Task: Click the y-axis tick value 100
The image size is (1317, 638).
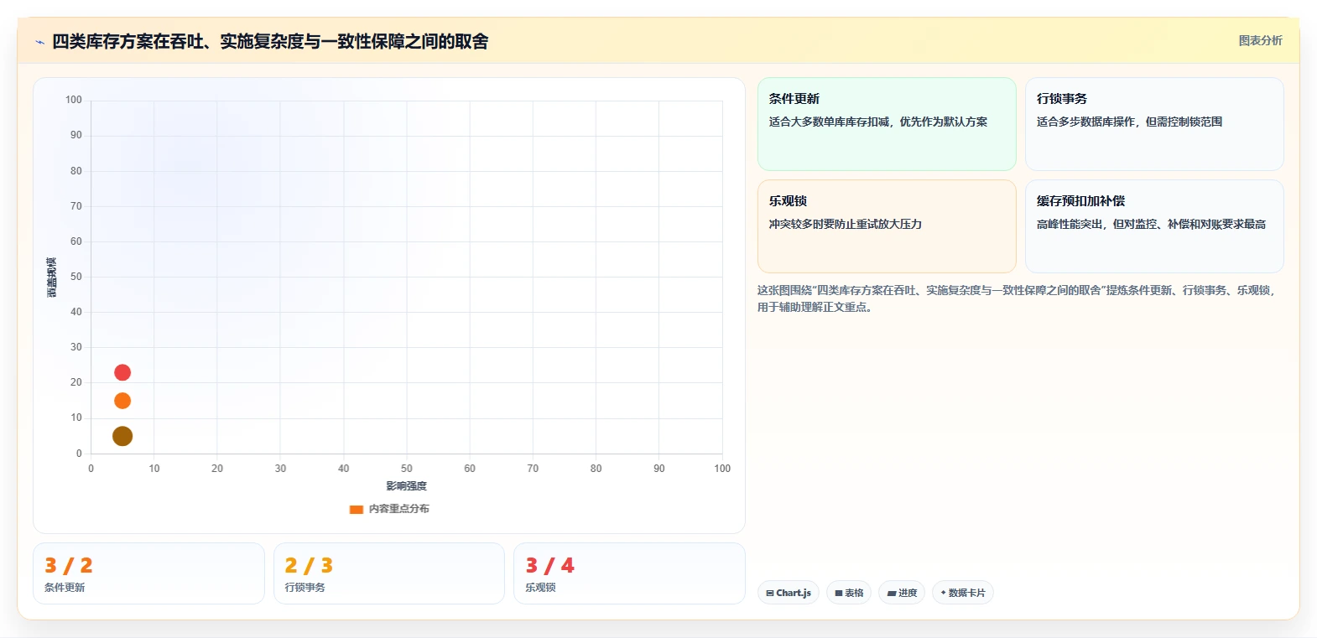Action: pyautogui.click(x=74, y=100)
